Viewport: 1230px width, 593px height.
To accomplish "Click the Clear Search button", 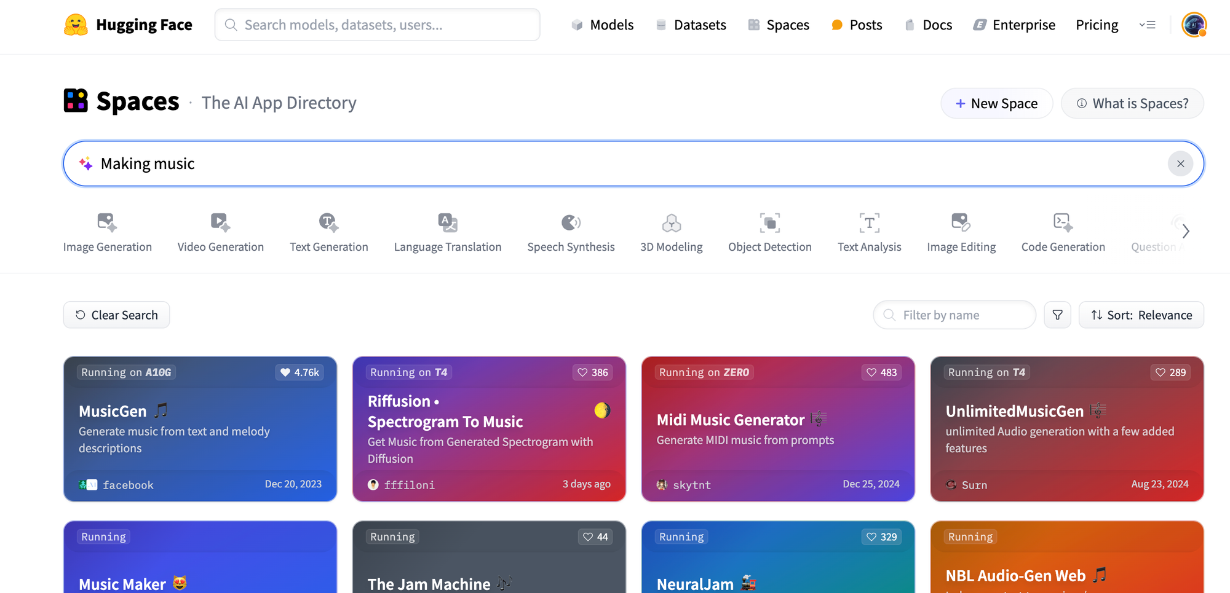I will click(116, 315).
